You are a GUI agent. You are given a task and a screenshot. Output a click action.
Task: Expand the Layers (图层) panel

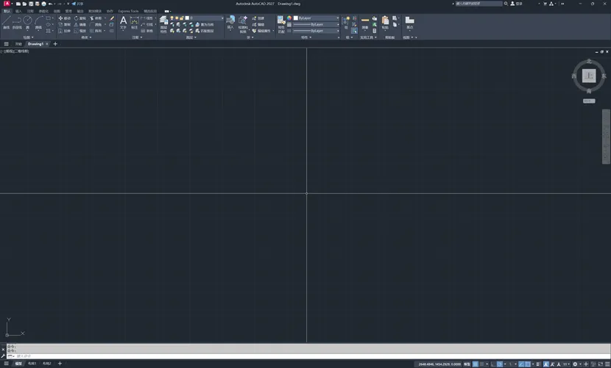click(x=191, y=37)
